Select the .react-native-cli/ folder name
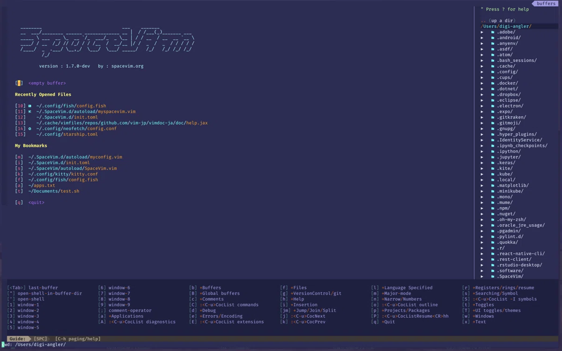The image size is (562, 351). click(521, 254)
